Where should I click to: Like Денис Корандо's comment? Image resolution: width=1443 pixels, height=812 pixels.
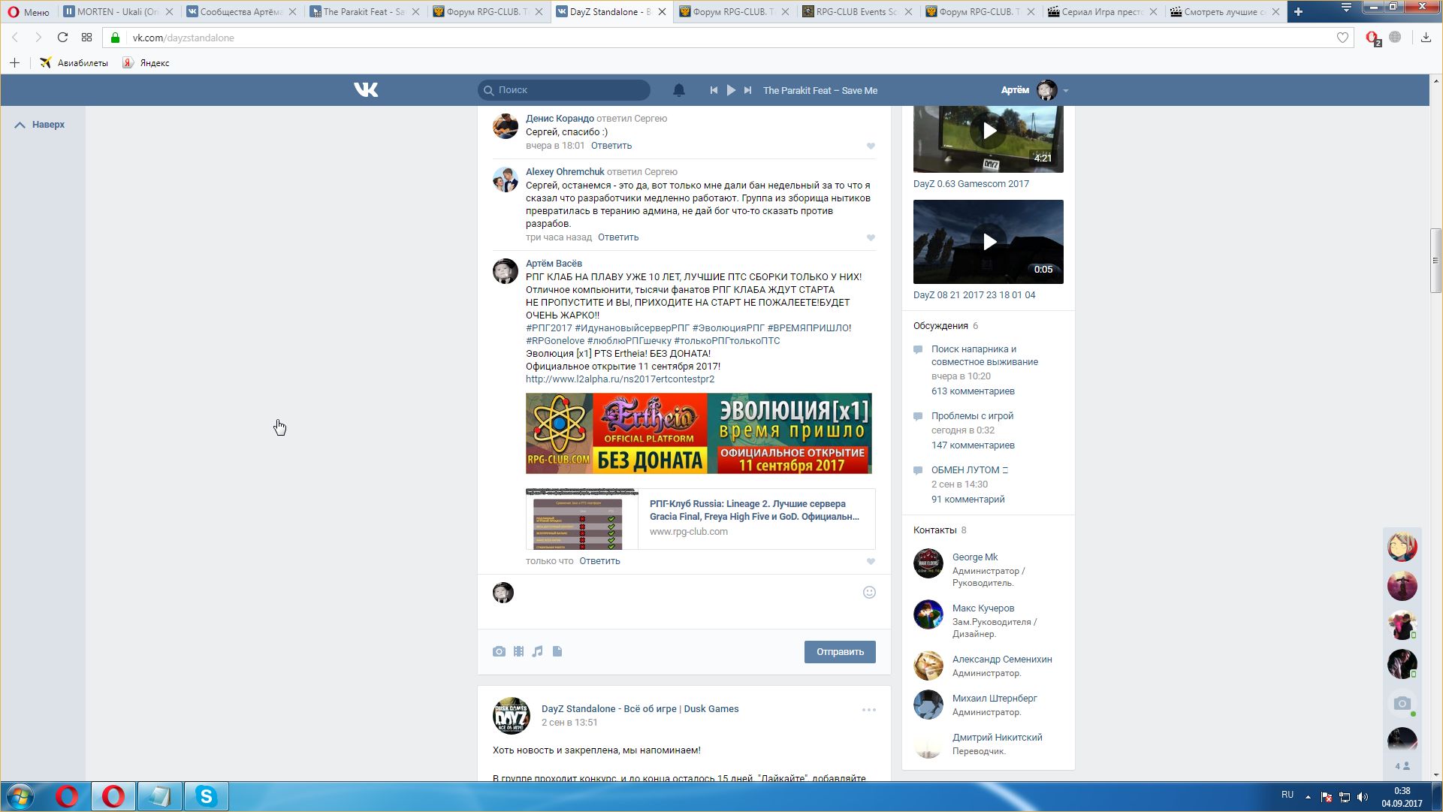871,146
